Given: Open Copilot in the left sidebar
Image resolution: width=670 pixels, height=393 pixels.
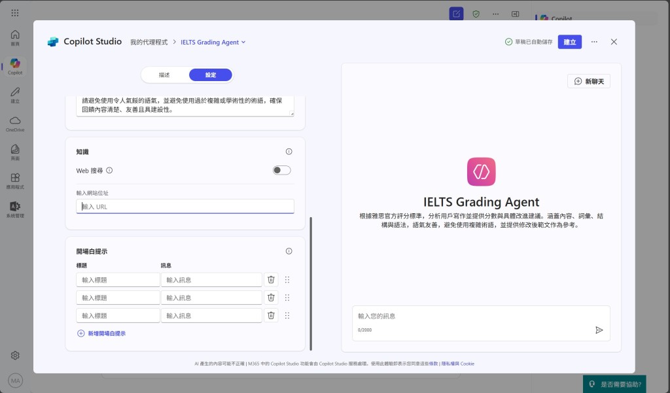Looking at the screenshot, I should click(x=15, y=66).
